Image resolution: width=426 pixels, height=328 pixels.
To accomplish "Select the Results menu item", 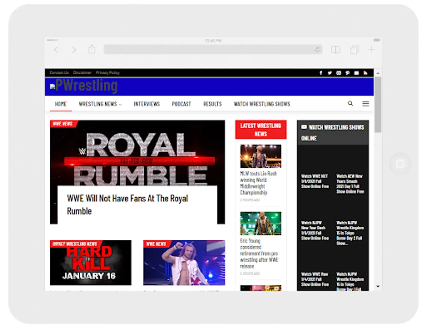I will pyautogui.click(x=212, y=104).
